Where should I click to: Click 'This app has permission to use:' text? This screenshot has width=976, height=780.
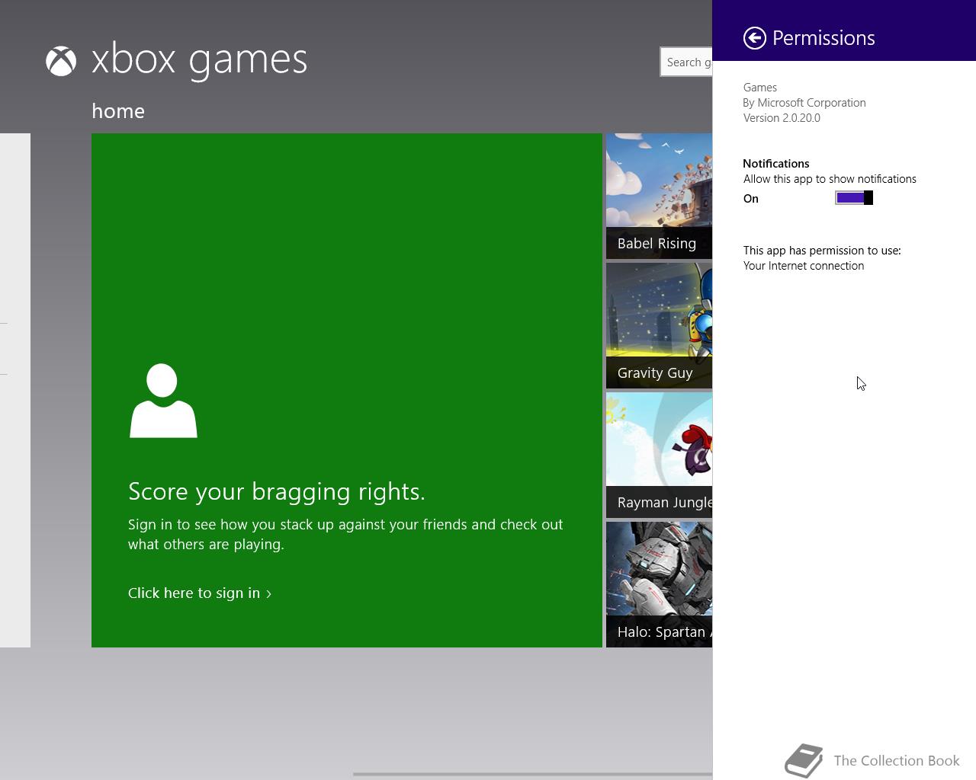[822, 251]
